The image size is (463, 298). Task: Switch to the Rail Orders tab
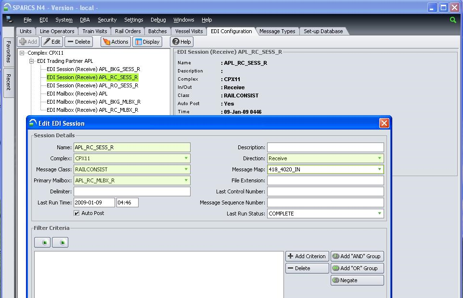(x=128, y=31)
